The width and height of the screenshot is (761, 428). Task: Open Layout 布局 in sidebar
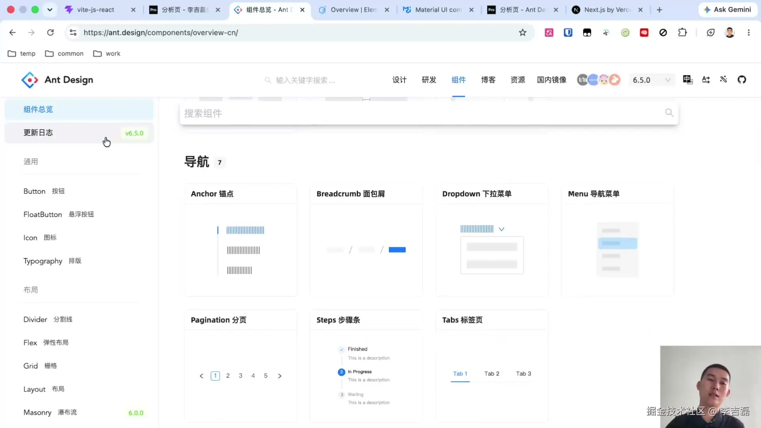79,389
